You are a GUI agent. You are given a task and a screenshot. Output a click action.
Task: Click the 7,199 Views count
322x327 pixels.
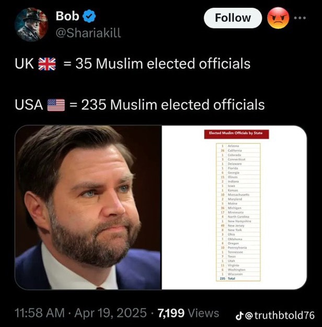[188, 313]
